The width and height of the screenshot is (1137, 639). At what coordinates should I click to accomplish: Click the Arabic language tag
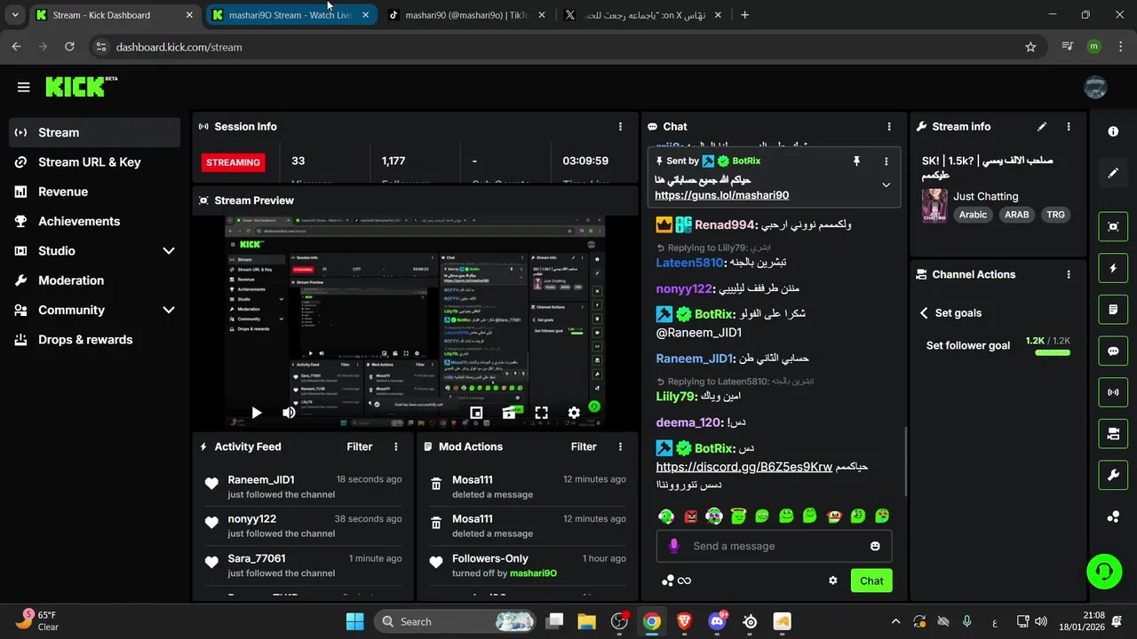(973, 215)
